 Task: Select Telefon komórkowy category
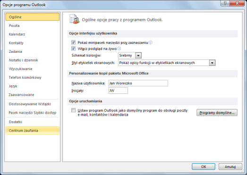[32, 77]
